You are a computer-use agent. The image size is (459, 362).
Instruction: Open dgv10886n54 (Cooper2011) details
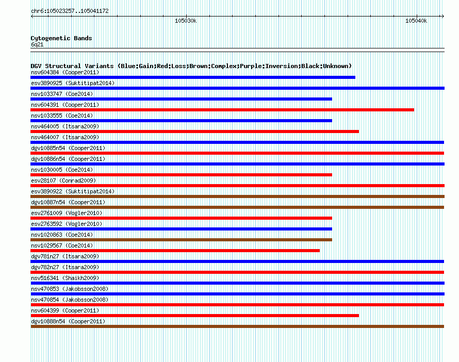[x=68, y=159]
